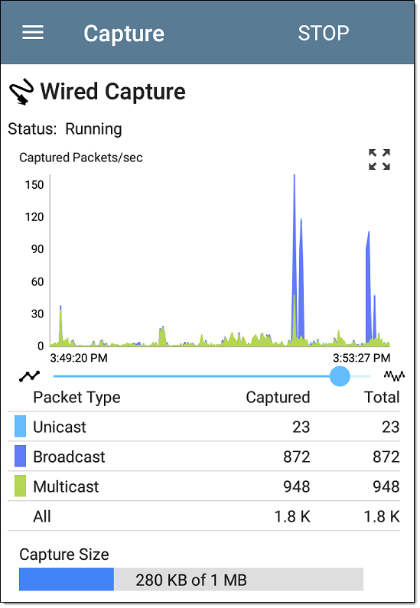Viewport: 420px width, 608px height.
Task: Select the Broadcast packet type row
Action: [x=204, y=457]
